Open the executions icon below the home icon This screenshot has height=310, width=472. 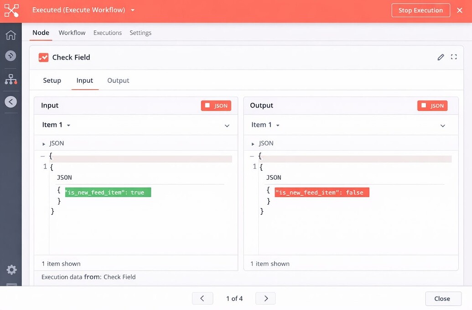[11, 56]
